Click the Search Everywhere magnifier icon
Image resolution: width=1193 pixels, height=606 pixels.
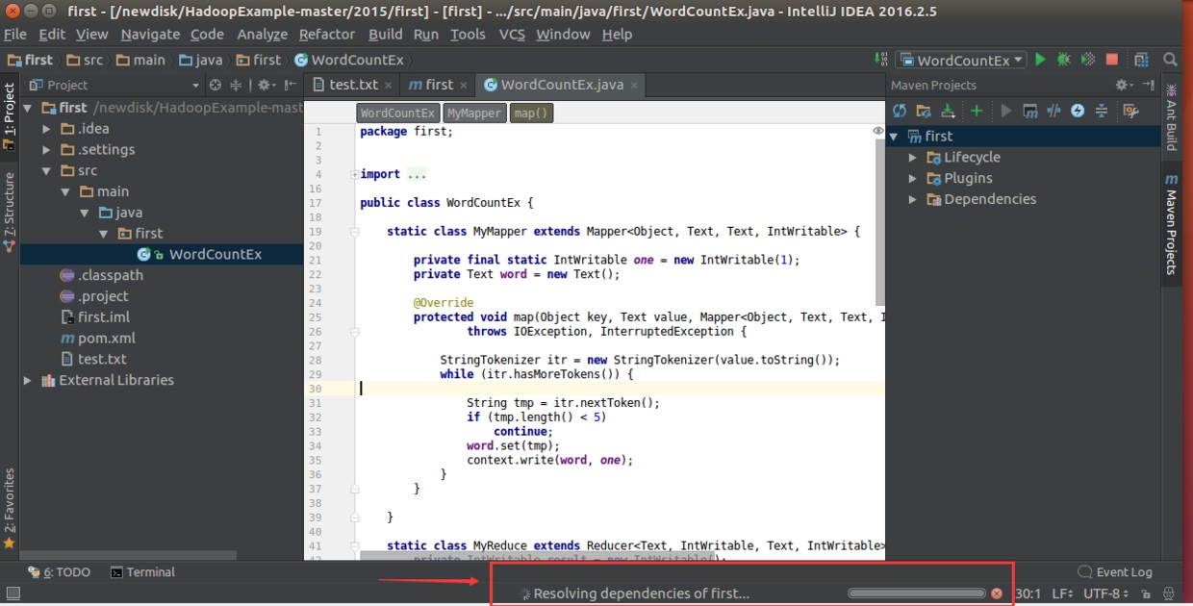[x=1170, y=60]
